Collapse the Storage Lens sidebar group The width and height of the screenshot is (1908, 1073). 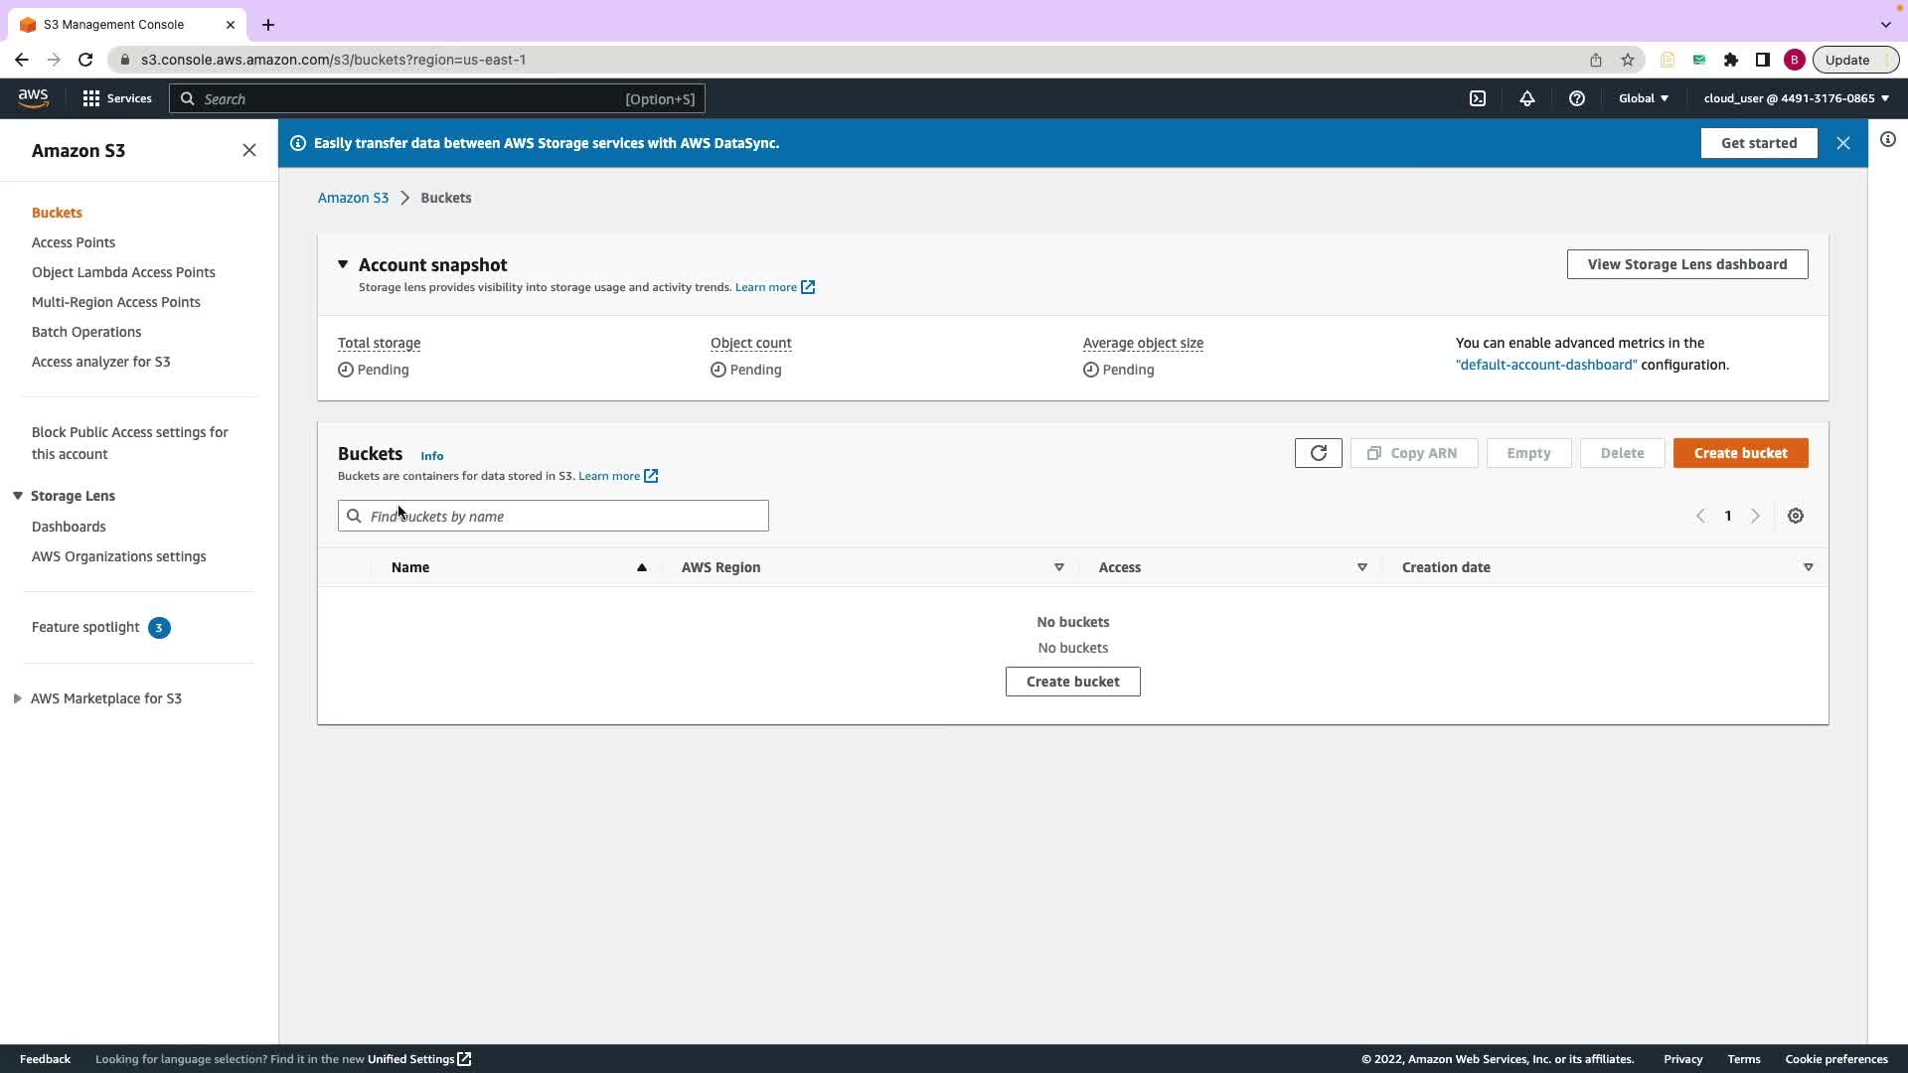(18, 496)
